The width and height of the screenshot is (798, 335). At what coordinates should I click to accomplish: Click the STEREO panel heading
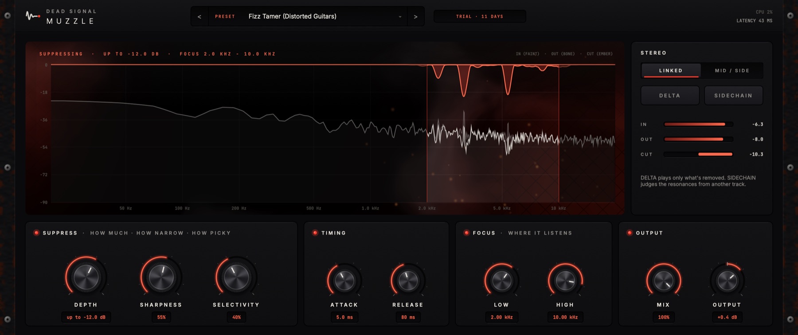tap(653, 53)
